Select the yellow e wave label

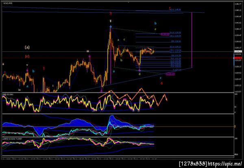155,29
